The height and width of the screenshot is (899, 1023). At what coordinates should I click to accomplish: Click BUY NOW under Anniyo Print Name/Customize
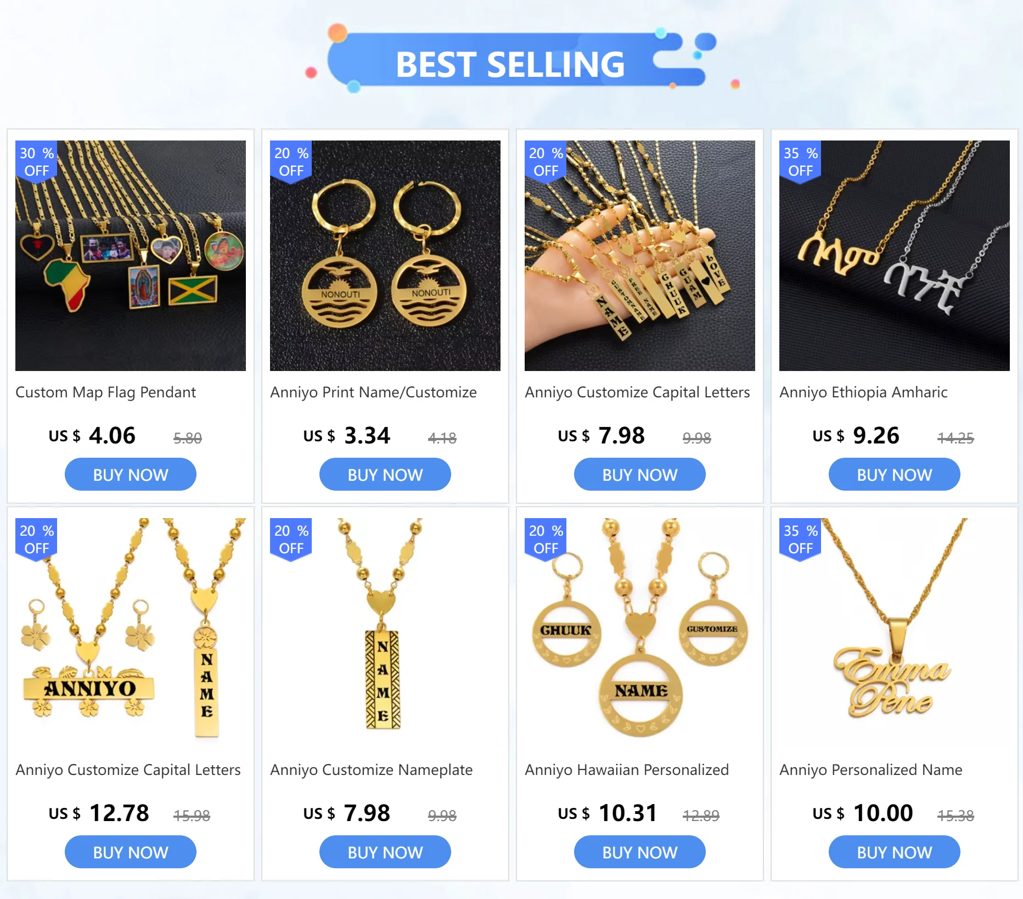coord(385,475)
